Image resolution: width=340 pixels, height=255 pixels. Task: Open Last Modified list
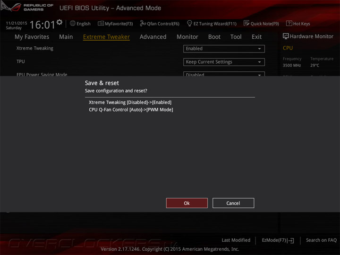pos(236,240)
